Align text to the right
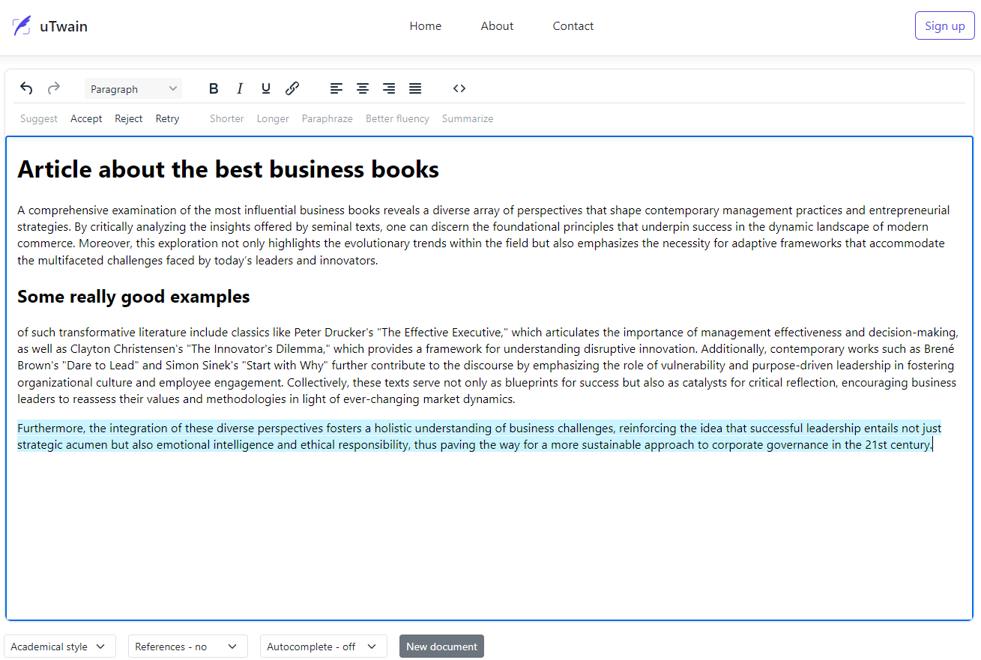This screenshot has height=660, width=981. pyautogui.click(x=389, y=88)
